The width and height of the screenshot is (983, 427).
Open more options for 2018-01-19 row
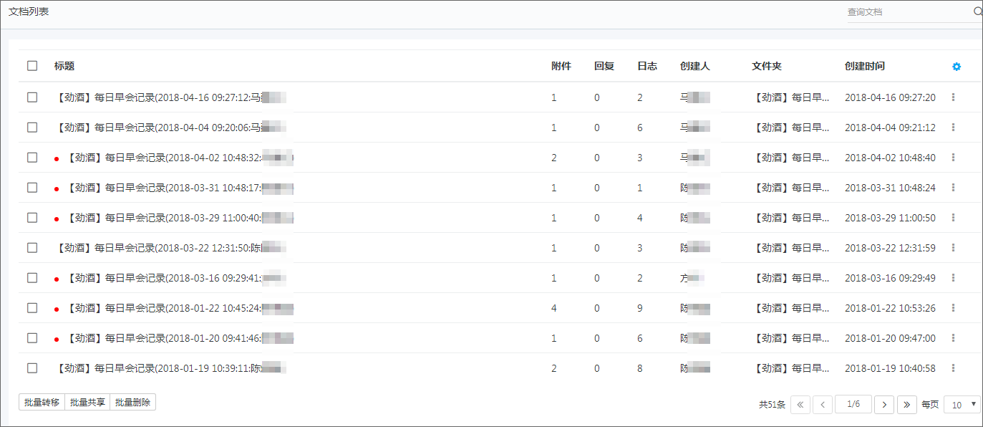pyautogui.click(x=953, y=368)
